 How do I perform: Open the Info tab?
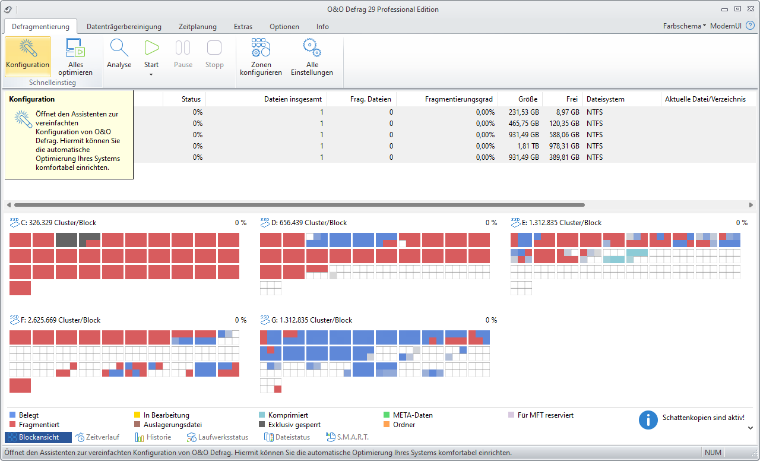[x=322, y=27]
